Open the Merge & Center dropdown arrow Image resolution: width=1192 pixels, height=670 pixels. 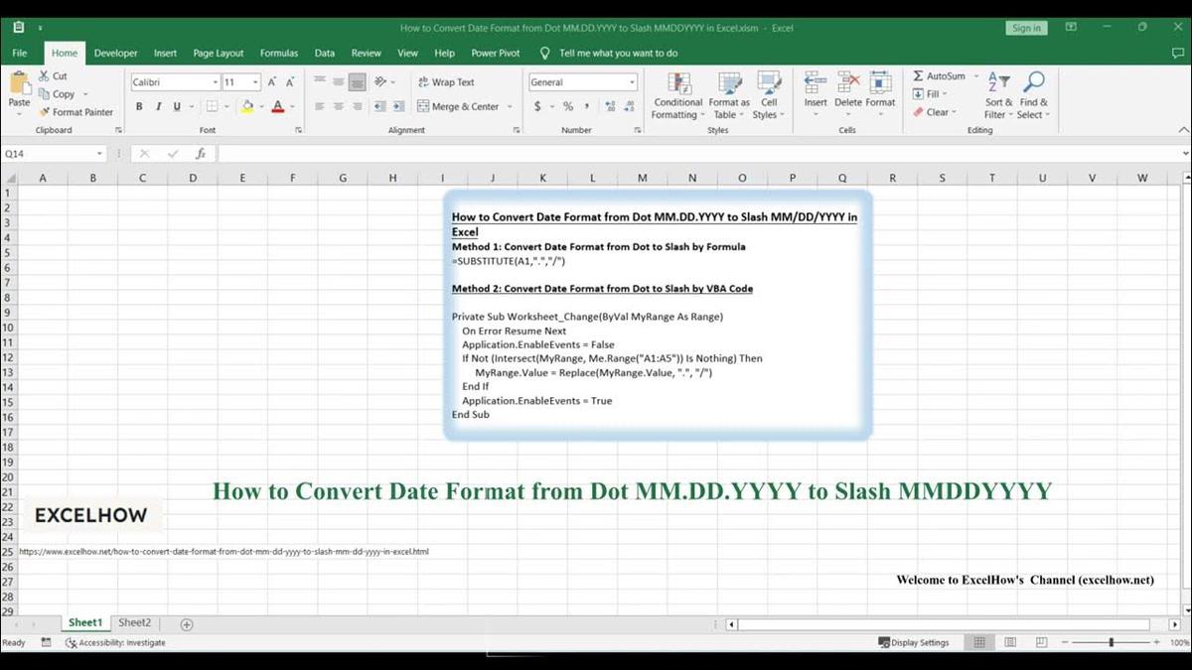[x=510, y=106]
